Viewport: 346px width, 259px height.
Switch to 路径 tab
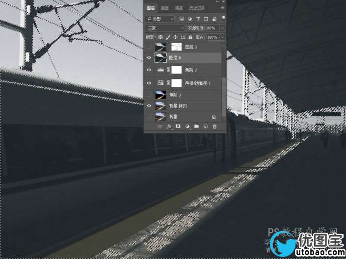tap(179, 8)
